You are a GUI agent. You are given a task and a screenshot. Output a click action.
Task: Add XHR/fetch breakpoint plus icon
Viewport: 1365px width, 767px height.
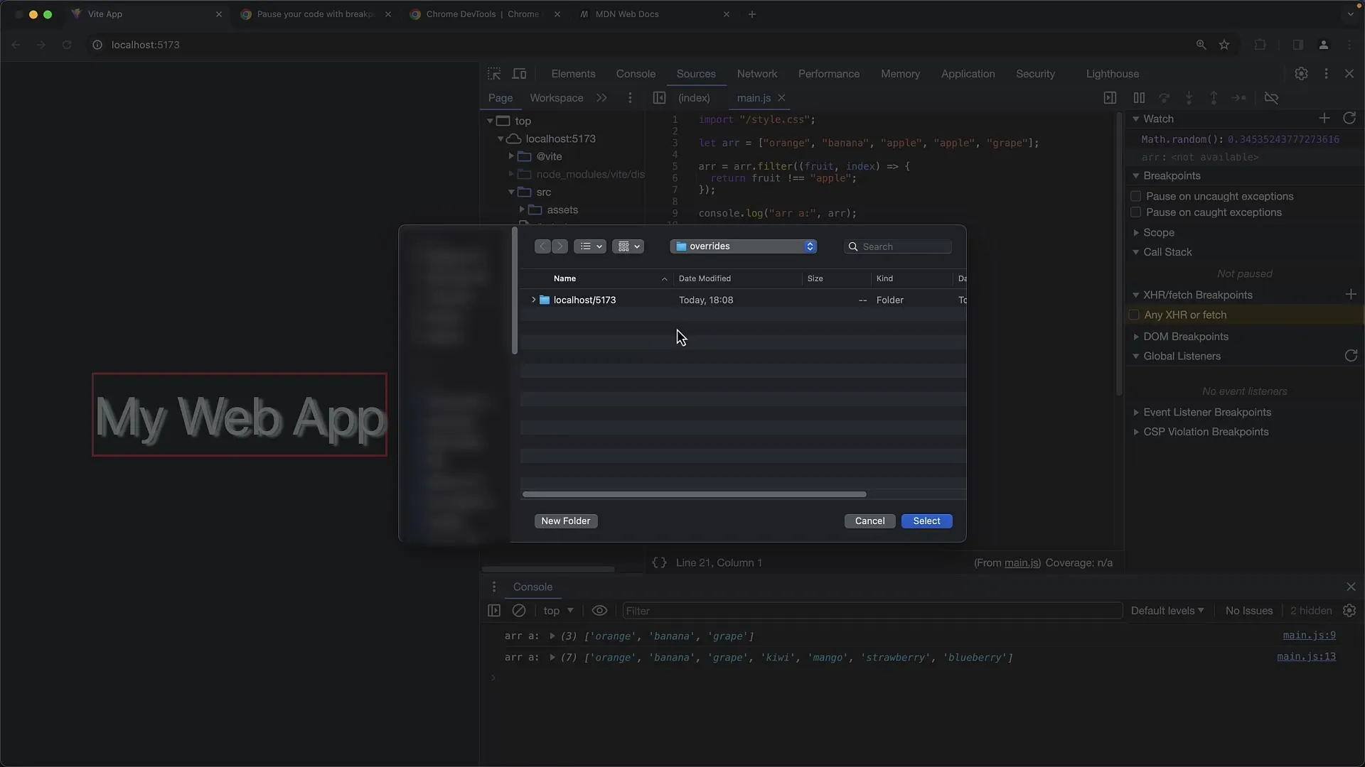[x=1351, y=294]
